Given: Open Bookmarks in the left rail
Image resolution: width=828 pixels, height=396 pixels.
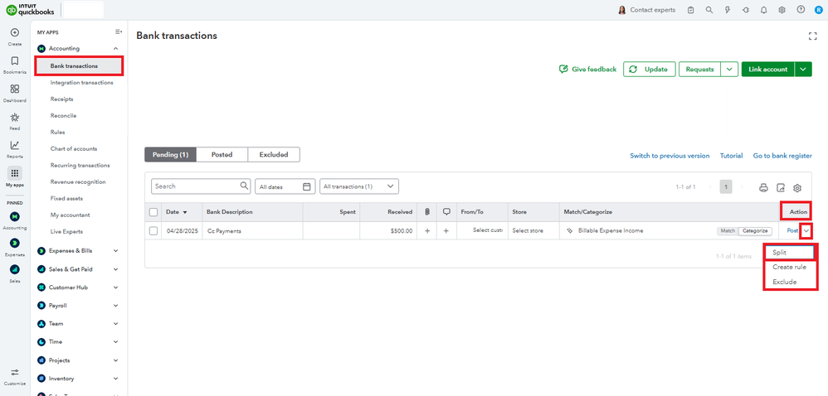Looking at the screenshot, I should tap(15, 61).
